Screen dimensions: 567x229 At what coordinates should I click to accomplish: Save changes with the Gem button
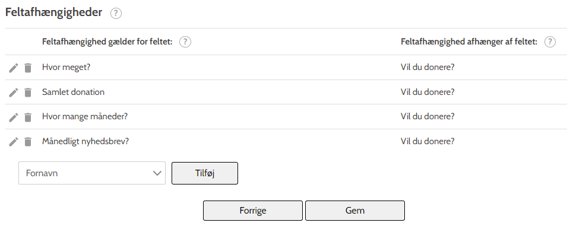pyautogui.click(x=355, y=211)
